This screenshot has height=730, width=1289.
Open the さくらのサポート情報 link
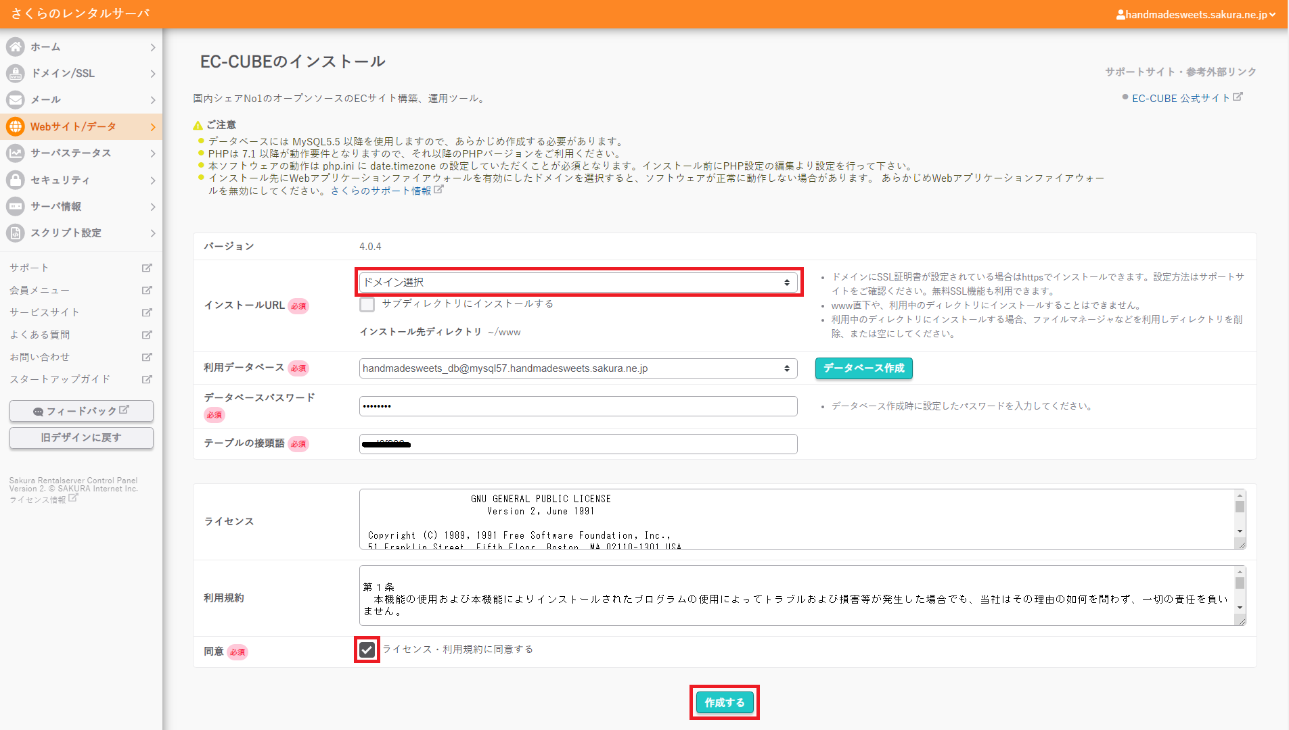click(381, 191)
